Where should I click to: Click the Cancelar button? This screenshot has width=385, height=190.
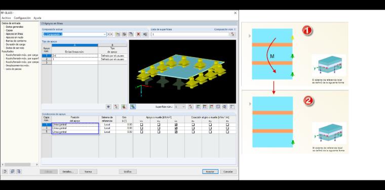click(x=228, y=172)
